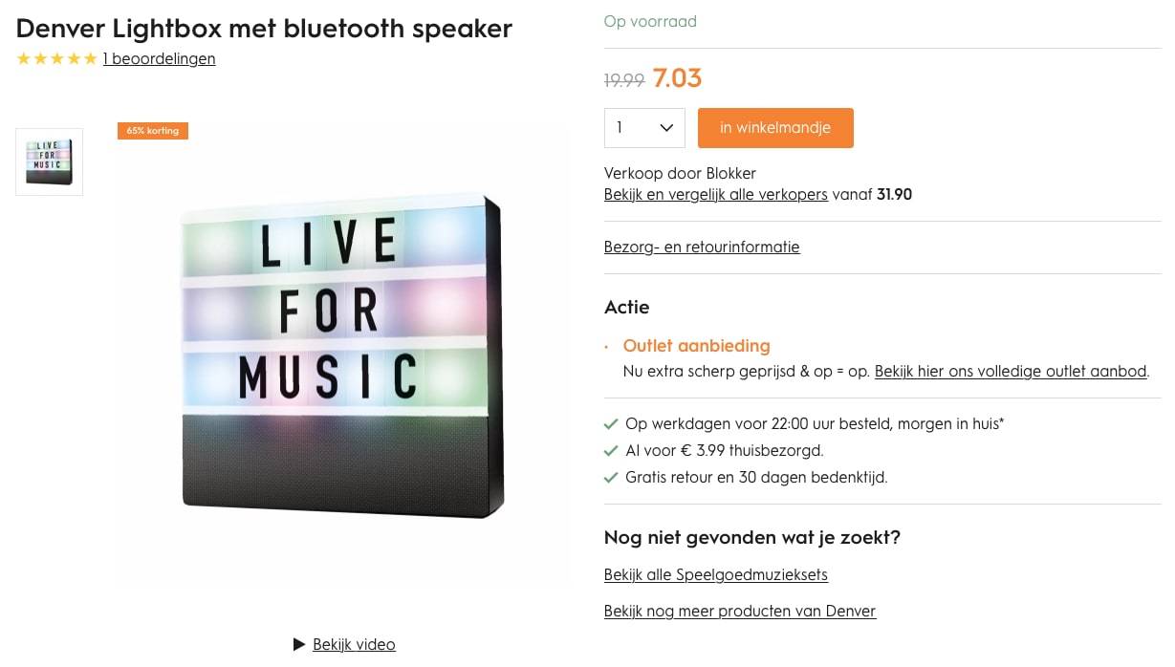Click the checkmark beside thuisbezorgd line
The image size is (1175, 667).
click(611, 450)
